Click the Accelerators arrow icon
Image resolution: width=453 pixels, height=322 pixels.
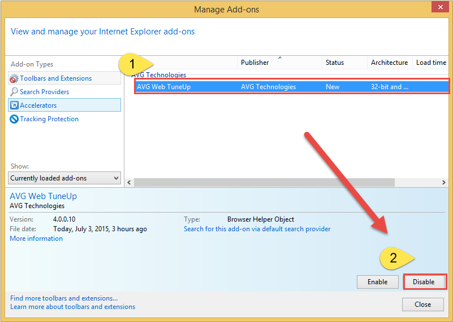(x=14, y=105)
